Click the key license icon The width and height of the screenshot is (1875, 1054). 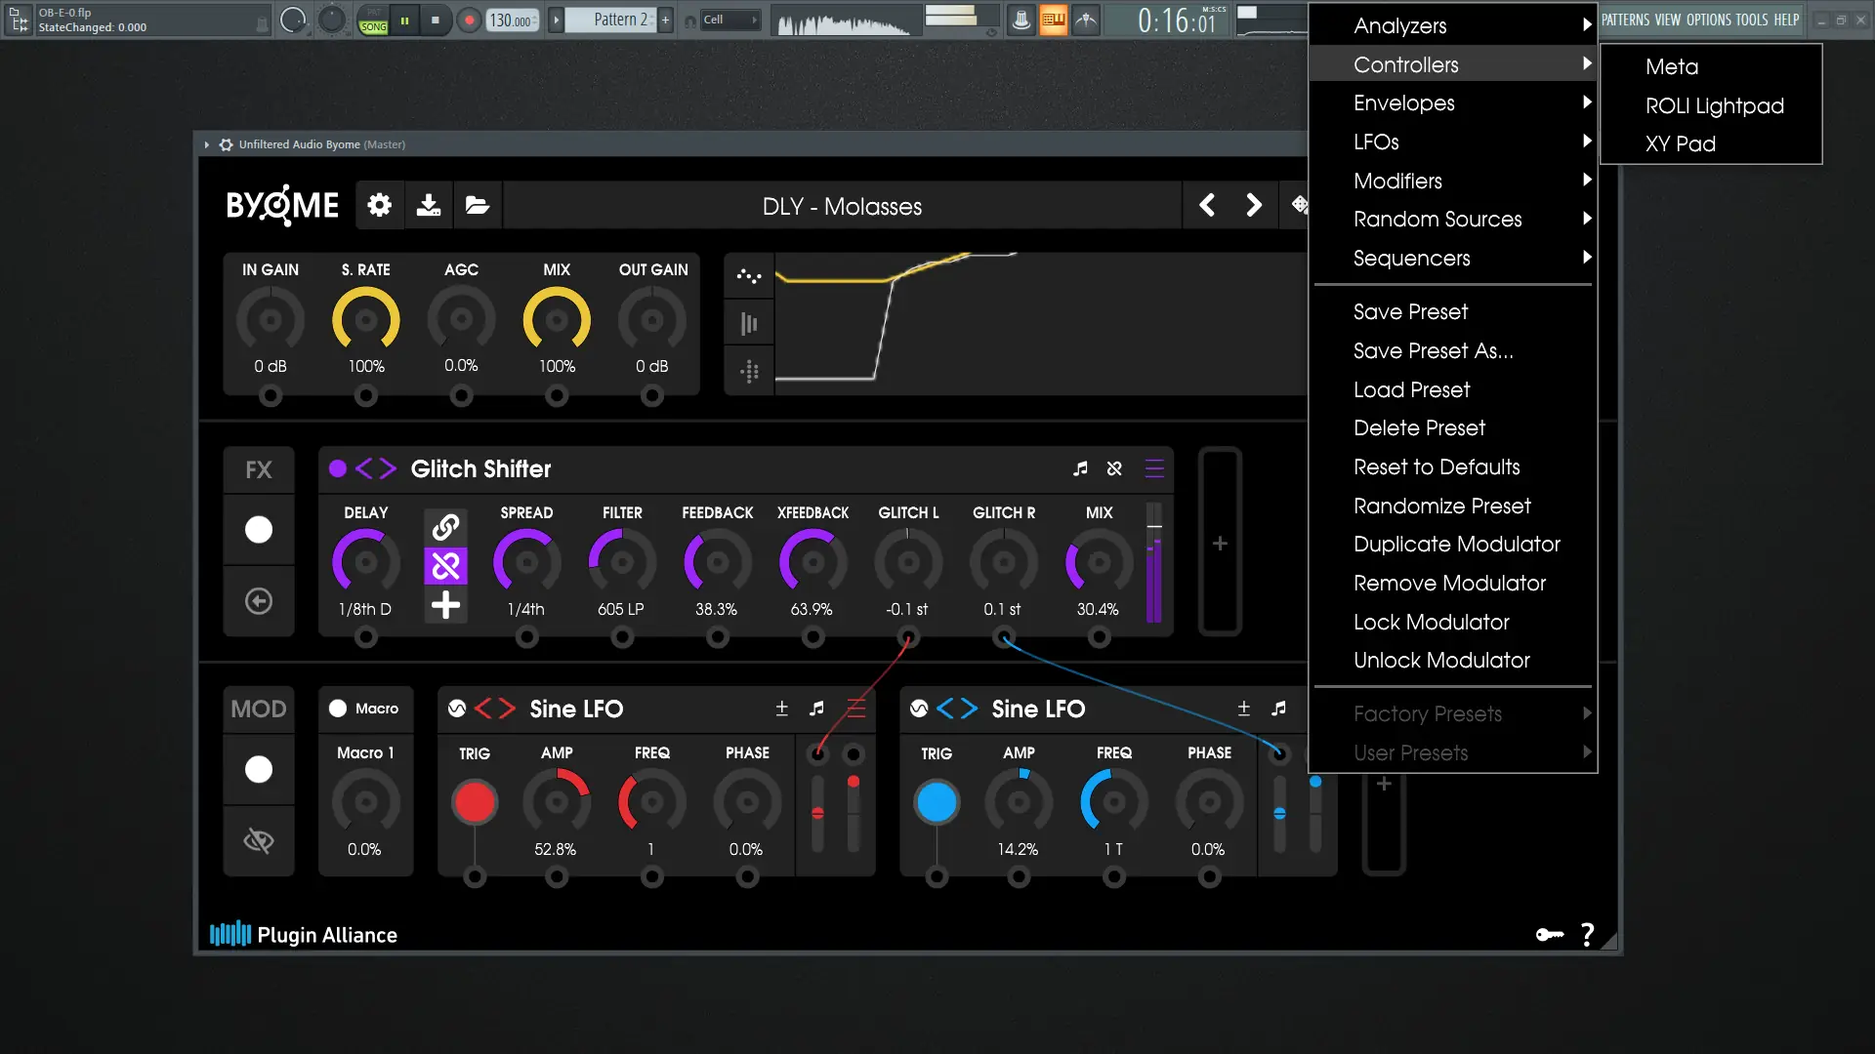coord(1549,935)
